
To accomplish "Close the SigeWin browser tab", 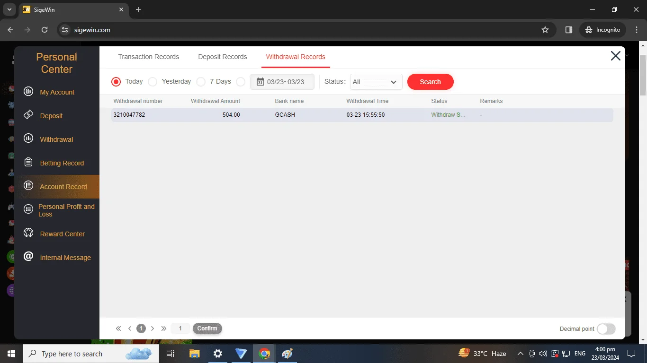I will click(121, 9).
